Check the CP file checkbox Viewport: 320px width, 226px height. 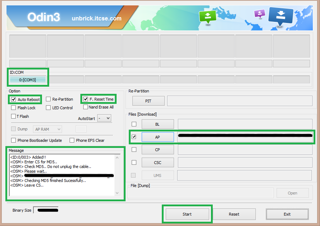tap(134, 150)
